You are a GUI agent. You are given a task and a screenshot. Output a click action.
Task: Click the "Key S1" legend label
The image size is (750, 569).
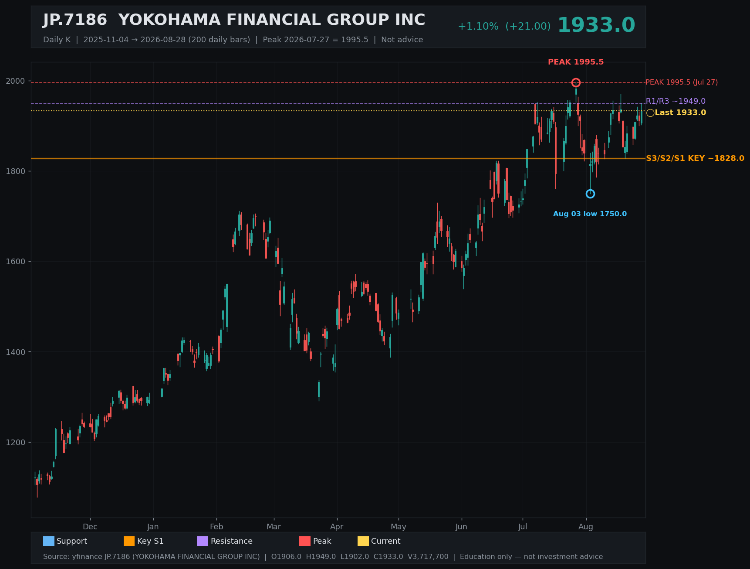click(150, 541)
